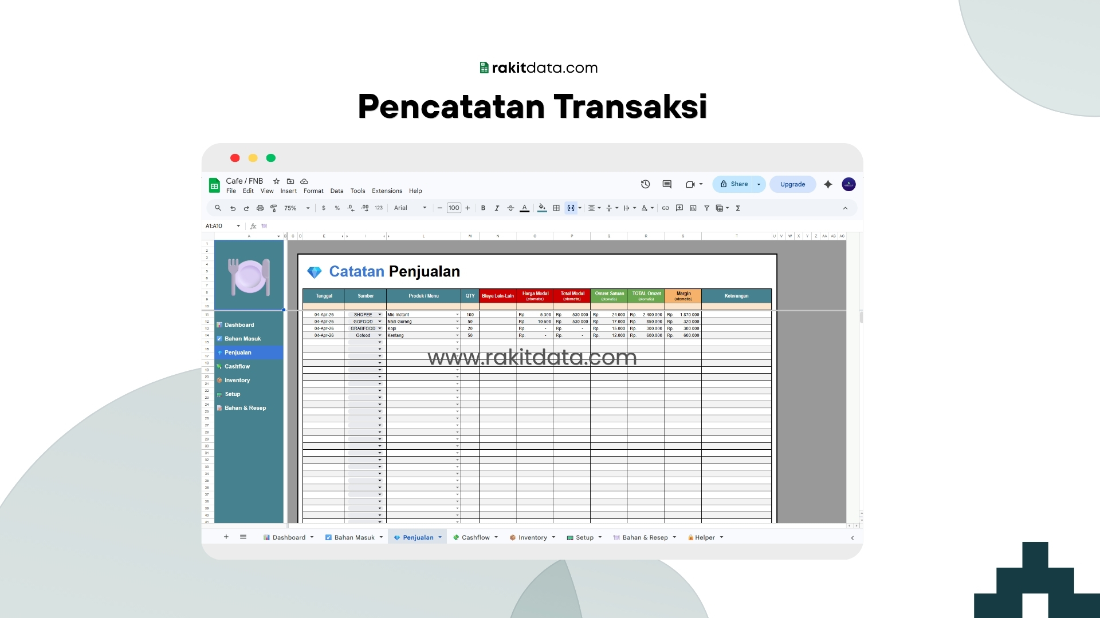Open the Arial font dropdown
This screenshot has width=1100, height=618.
coord(410,208)
